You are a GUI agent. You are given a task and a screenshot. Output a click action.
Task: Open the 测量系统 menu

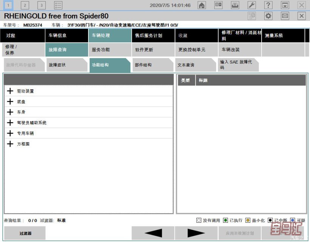tap(283, 36)
